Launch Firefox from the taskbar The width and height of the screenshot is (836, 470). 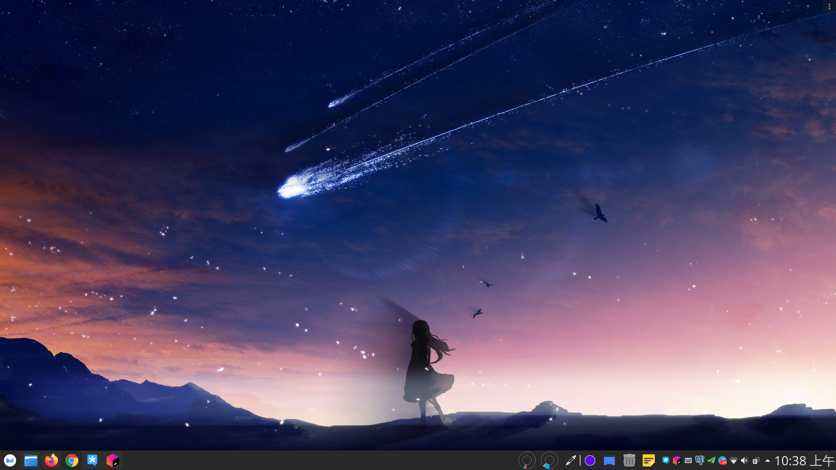pos(51,460)
